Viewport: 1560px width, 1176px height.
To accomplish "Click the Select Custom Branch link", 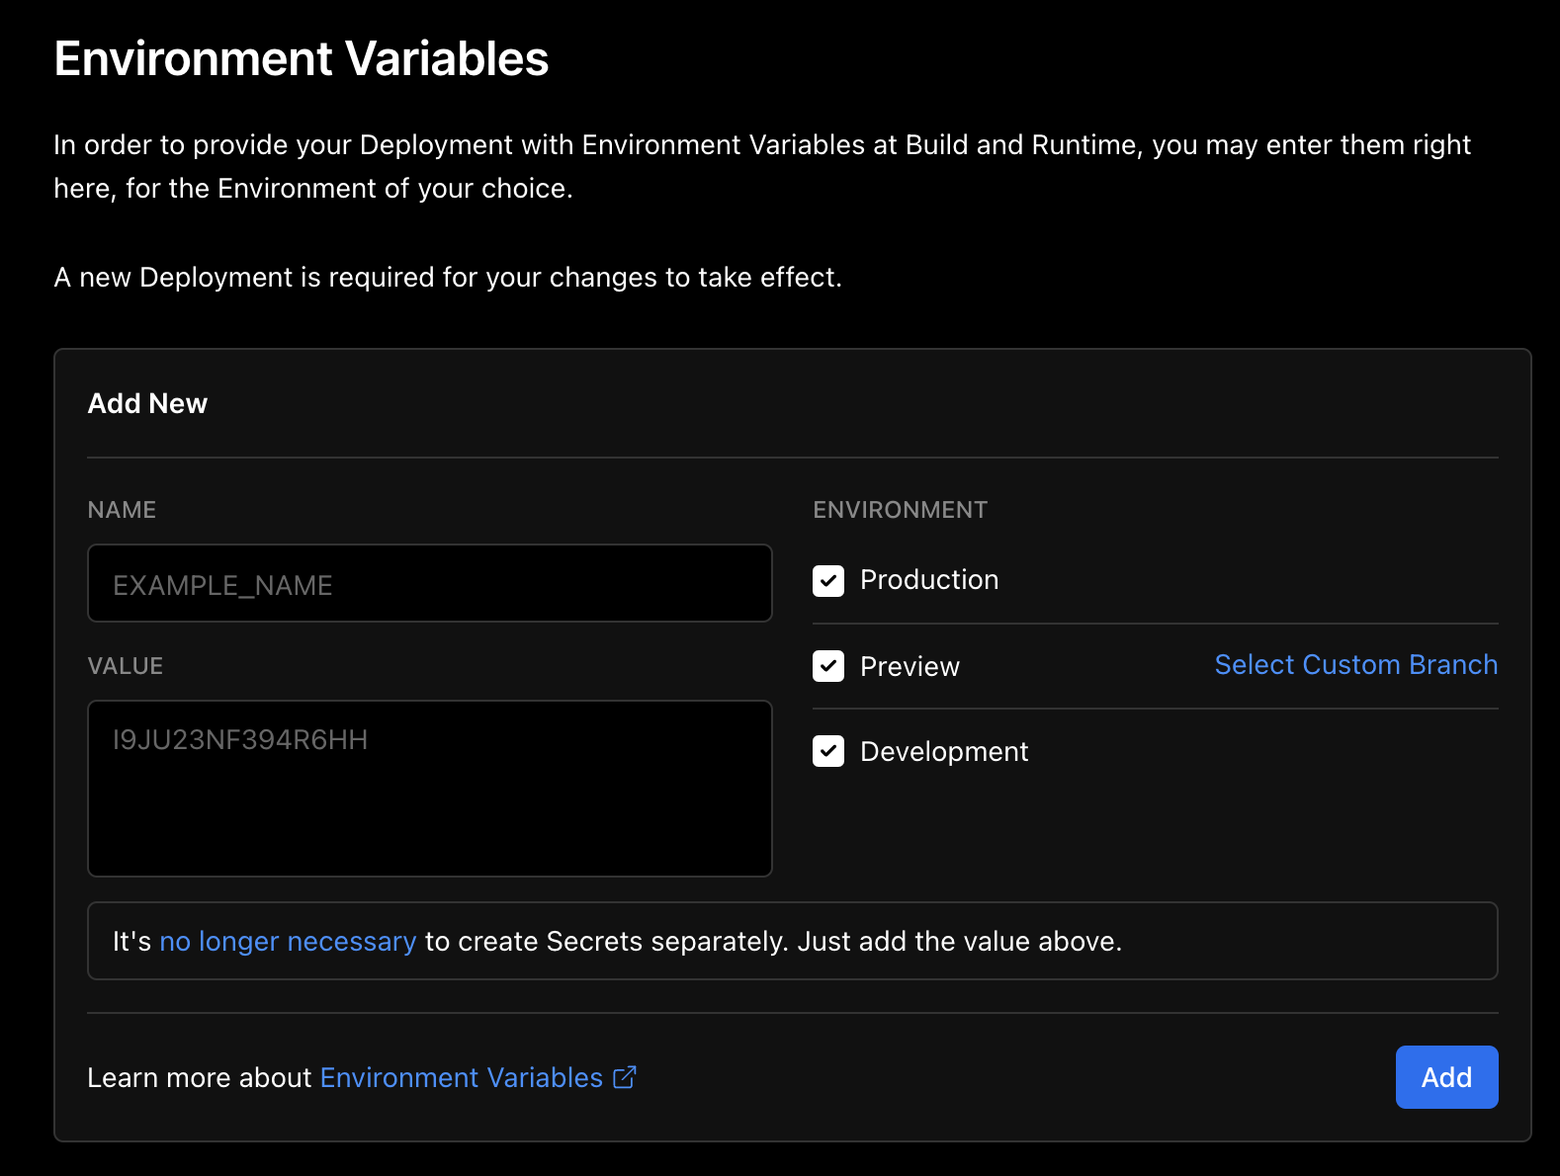I will click(1355, 665).
